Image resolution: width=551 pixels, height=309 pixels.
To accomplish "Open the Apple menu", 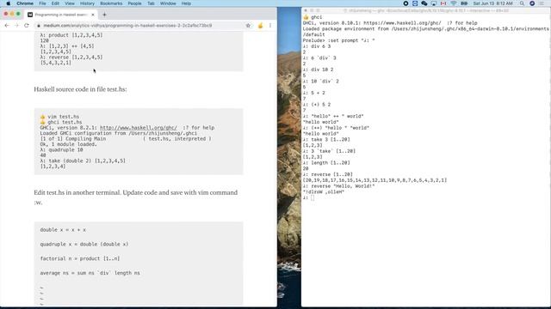I will coord(8,3).
